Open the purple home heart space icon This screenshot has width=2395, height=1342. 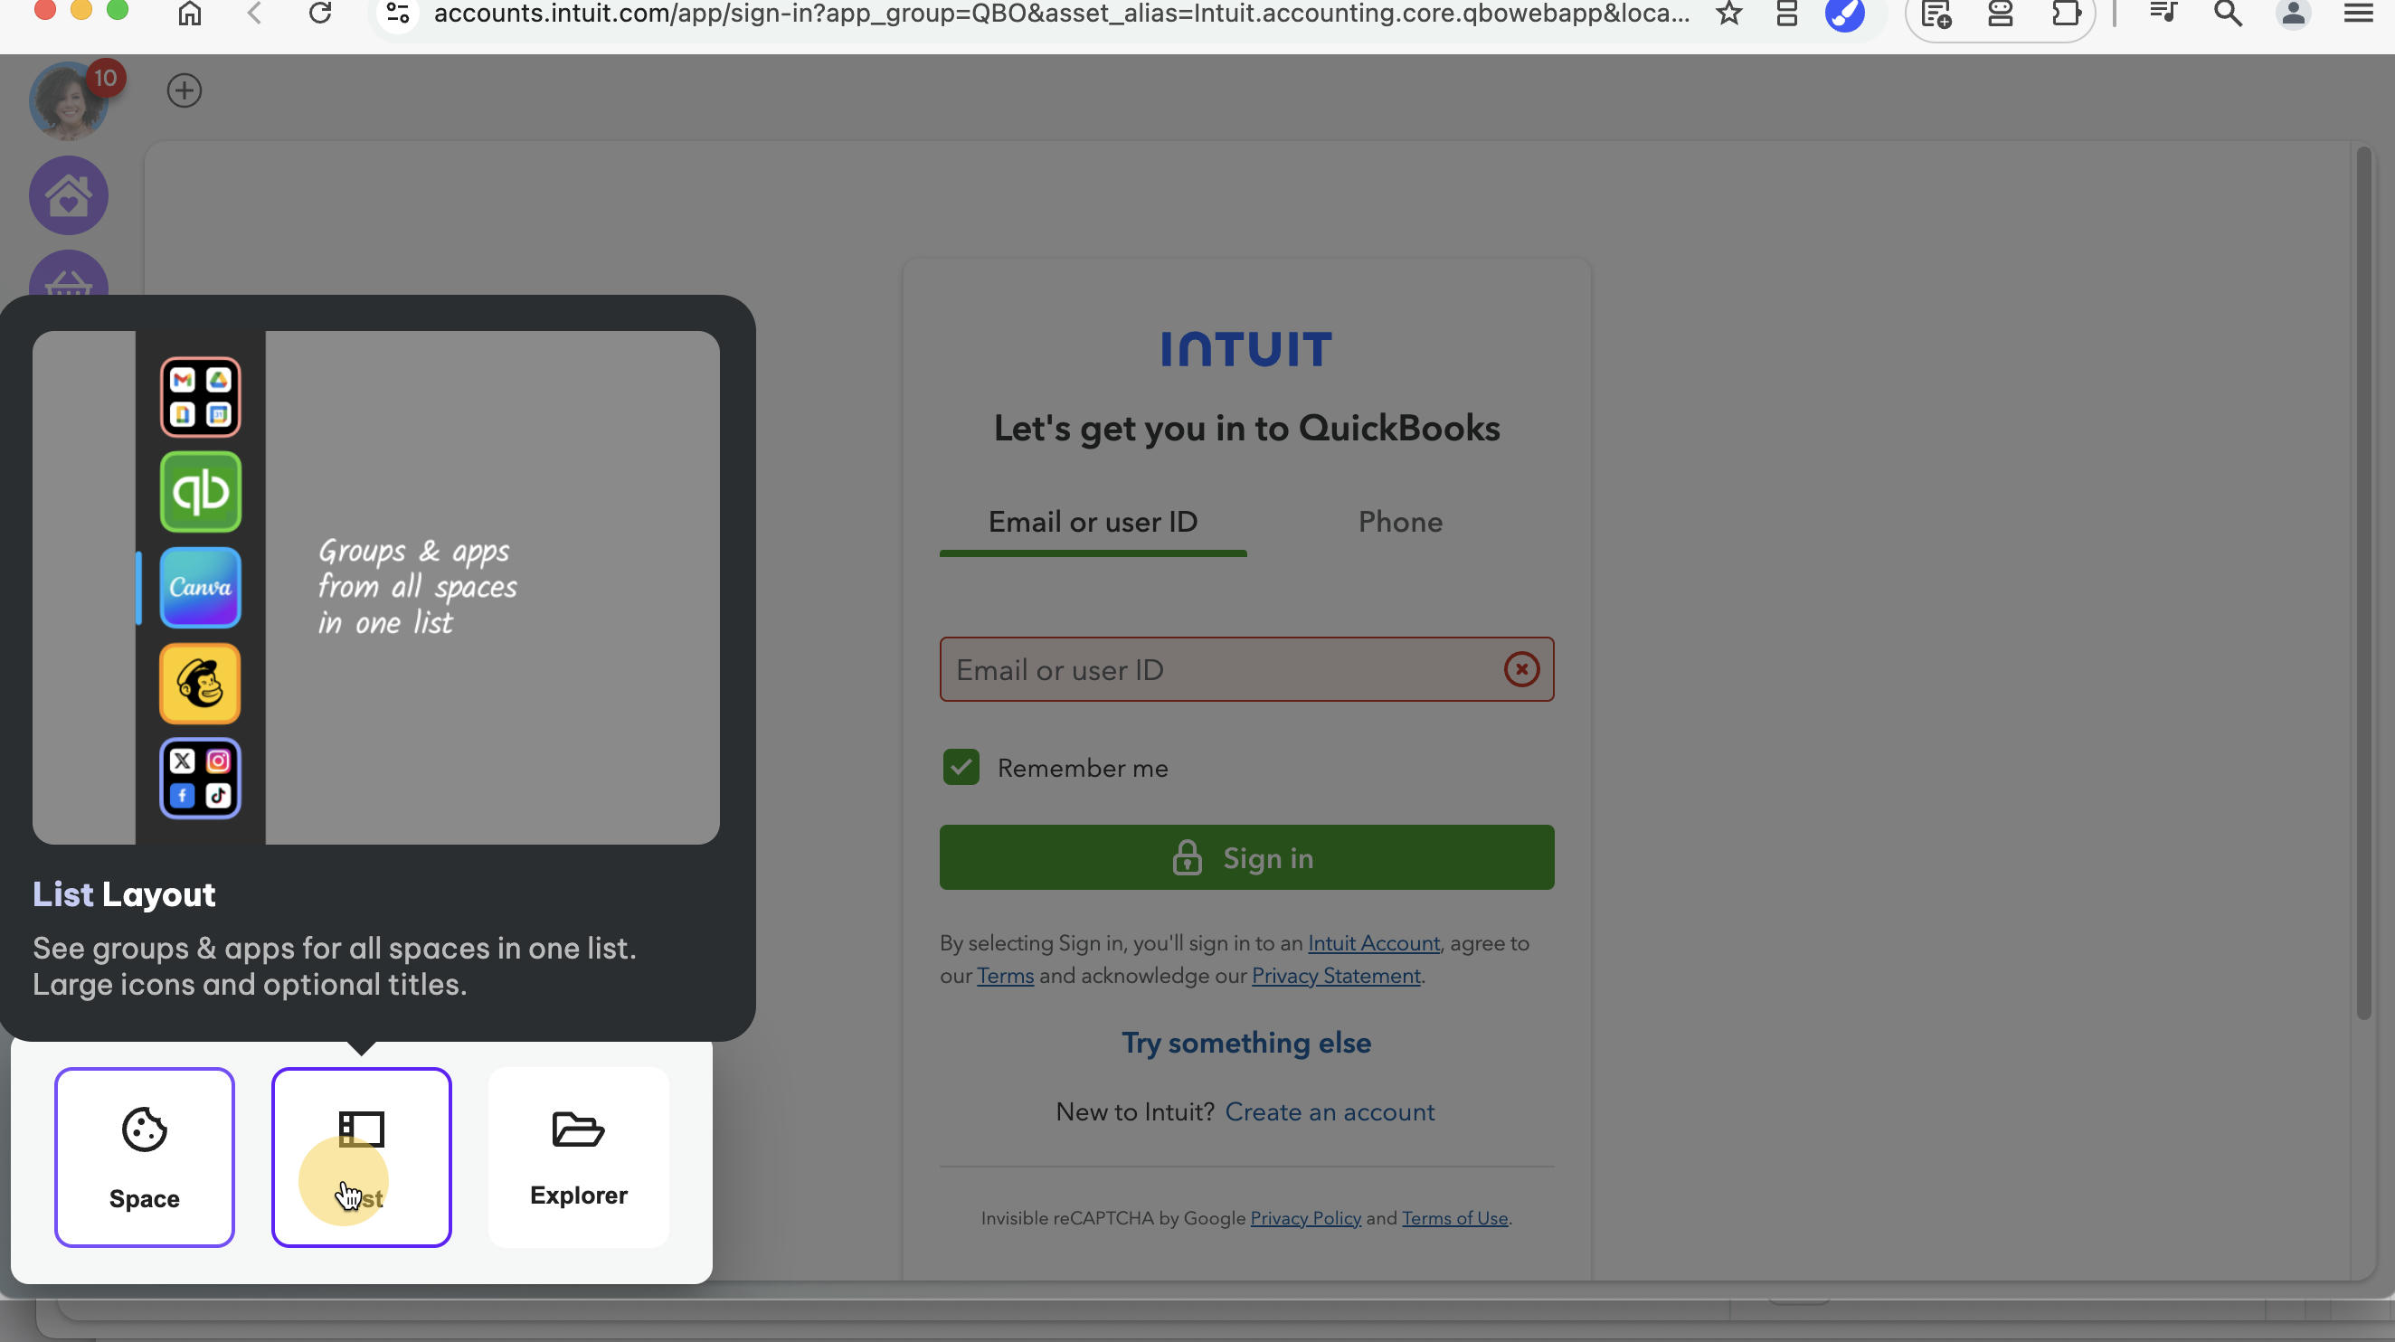69,195
